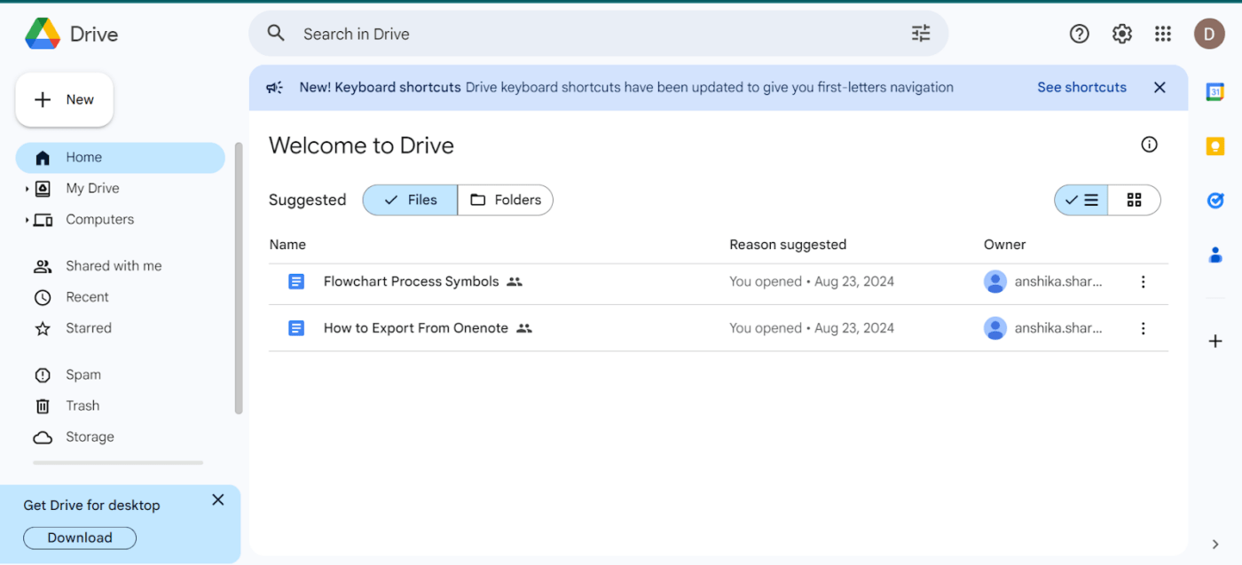Click owner name in Flowchart Process Symbols row
Image resolution: width=1242 pixels, height=565 pixels.
click(x=1058, y=281)
